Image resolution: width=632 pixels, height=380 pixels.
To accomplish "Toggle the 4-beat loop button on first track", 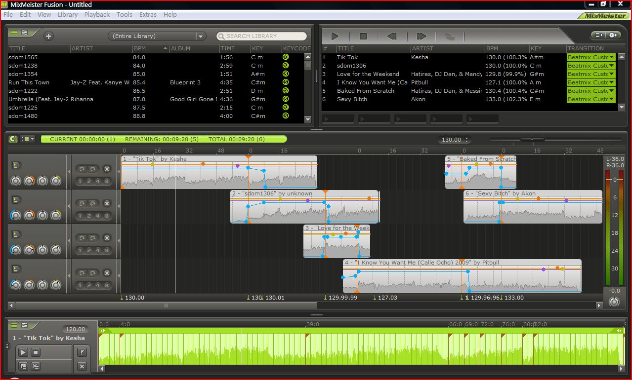I will coord(99,181).
